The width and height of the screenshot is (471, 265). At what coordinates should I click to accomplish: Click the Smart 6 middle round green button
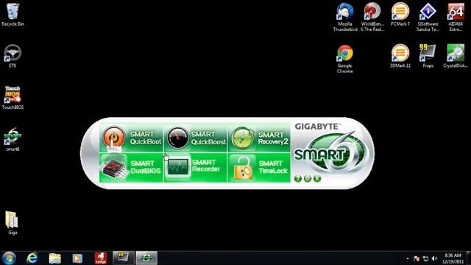click(308, 178)
